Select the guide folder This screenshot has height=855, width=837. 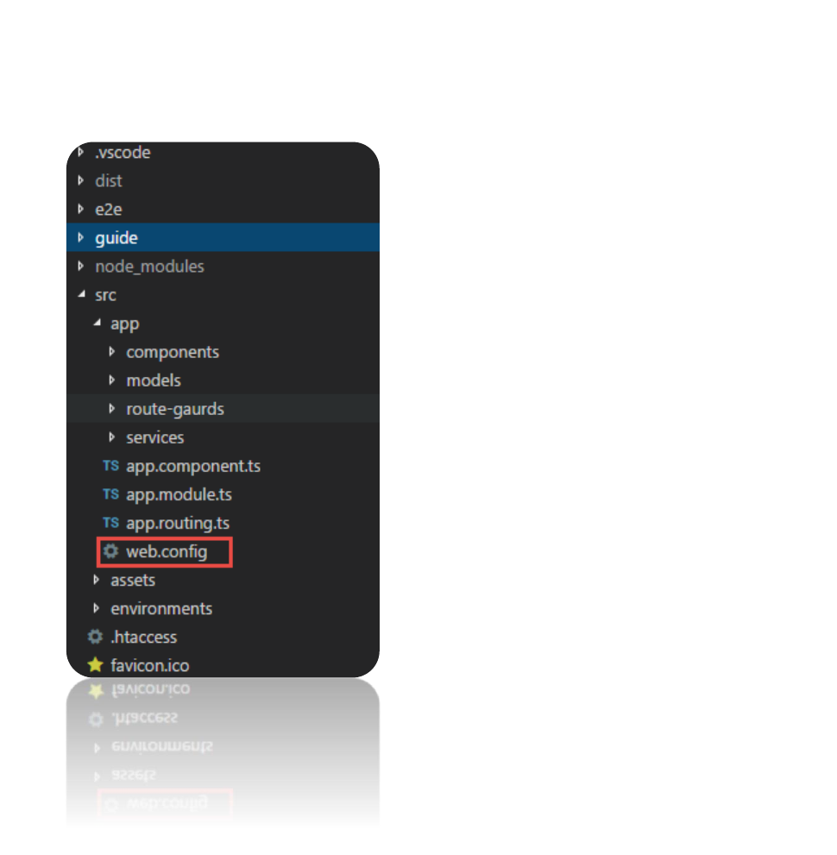223,237
